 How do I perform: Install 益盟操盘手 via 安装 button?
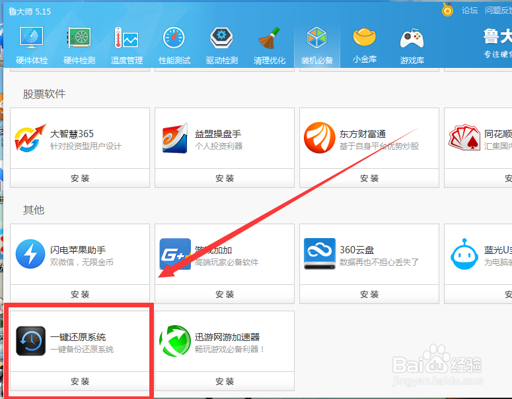click(x=225, y=178)
